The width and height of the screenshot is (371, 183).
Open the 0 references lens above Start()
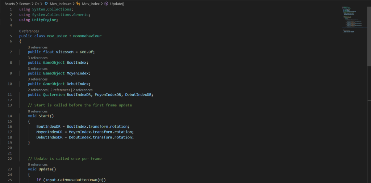(x=38, y=111)
